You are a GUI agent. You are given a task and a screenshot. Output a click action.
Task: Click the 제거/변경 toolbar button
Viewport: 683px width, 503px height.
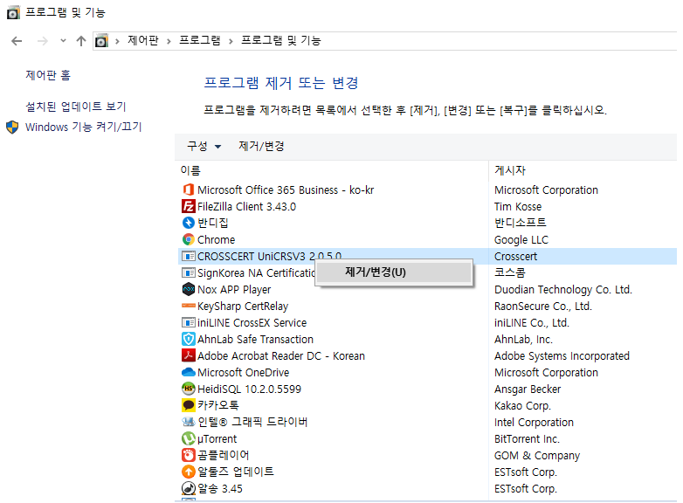261,147
